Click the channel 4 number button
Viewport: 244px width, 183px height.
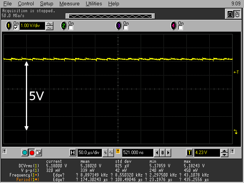point(173,26)
